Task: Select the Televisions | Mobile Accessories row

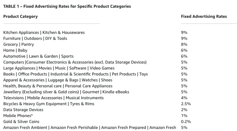Action: point(53,98)
